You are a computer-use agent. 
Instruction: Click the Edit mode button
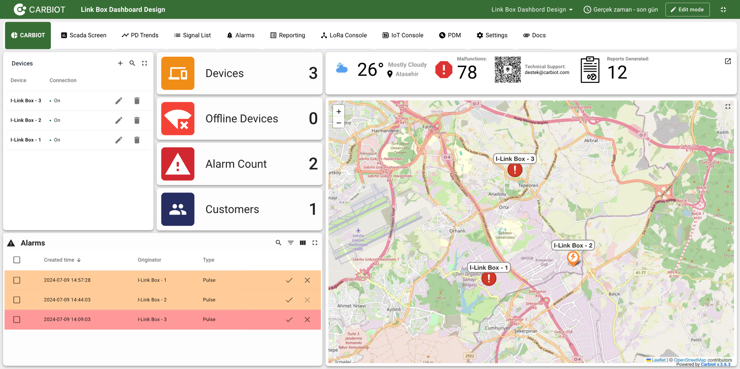point(687,10)
